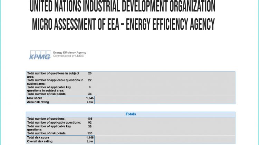Click the 'Risk score' label
Screen dimensions: 259x145
35,98
